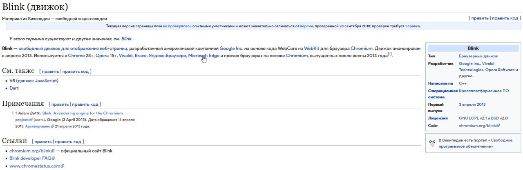This screenshot has height=170, width=523.
Task: Click the "Ссылки" section heading
Action: pyautogui.click(x=15, y=141)
